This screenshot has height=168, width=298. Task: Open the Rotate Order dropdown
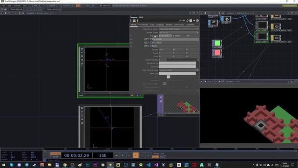[x=179, y=32]
